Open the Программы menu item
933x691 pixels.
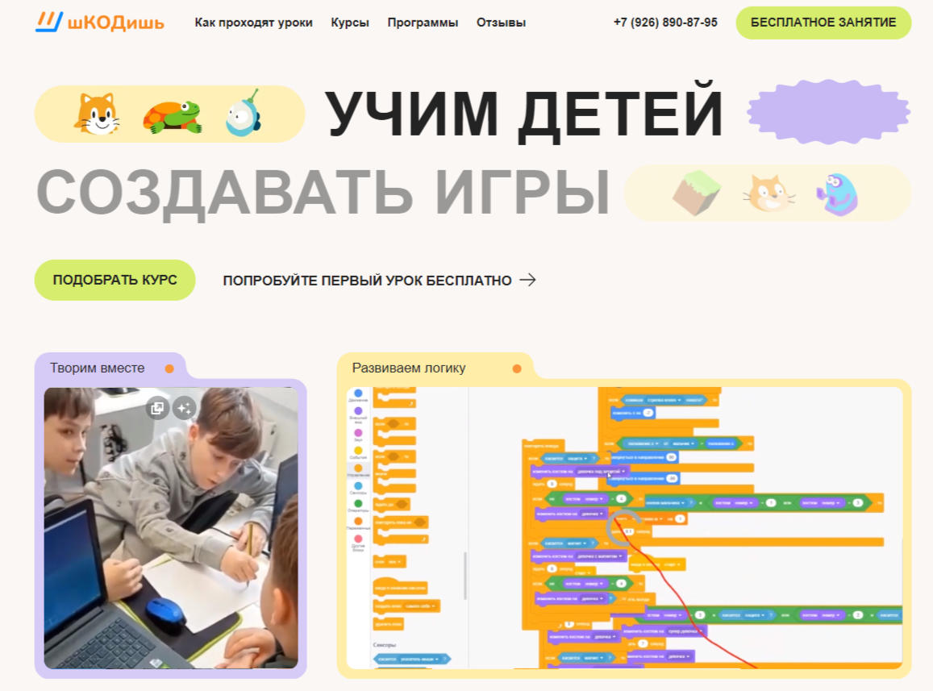pyautogui.click(x=423, y=23)
